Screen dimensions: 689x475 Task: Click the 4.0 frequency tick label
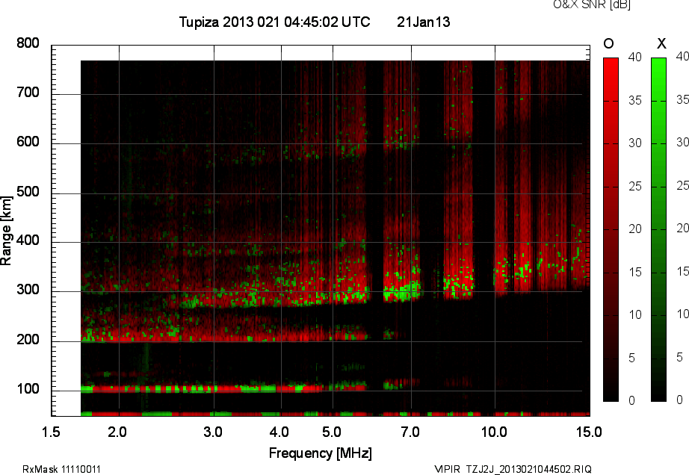tap(279, 432)
